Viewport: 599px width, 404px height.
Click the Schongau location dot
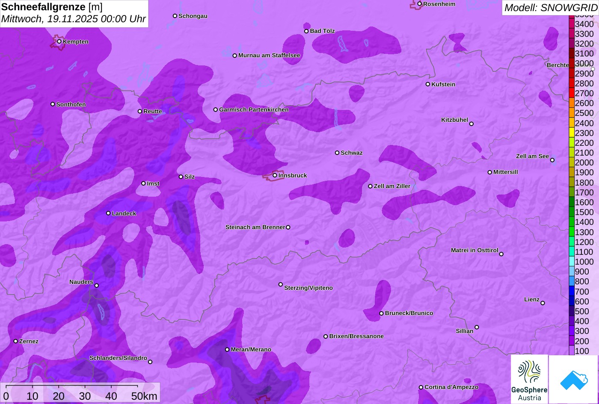tap(175, 16)
